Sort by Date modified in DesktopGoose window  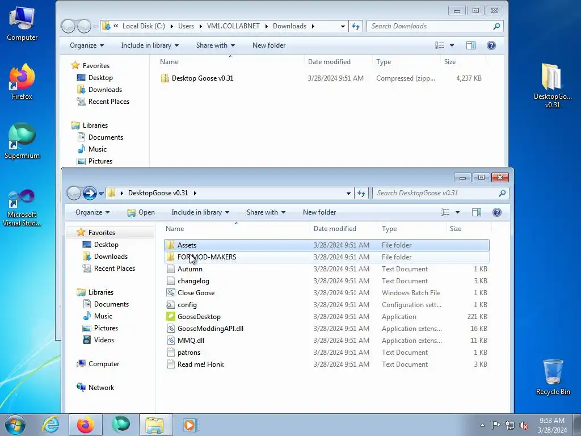point(344,229)
